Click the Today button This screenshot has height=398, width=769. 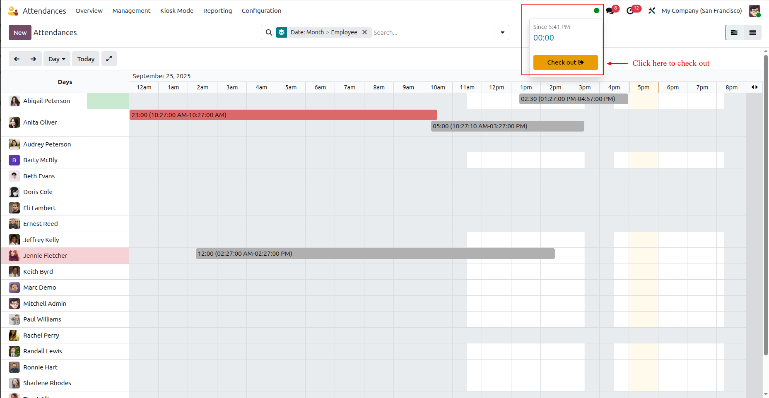tap(86, 59)
